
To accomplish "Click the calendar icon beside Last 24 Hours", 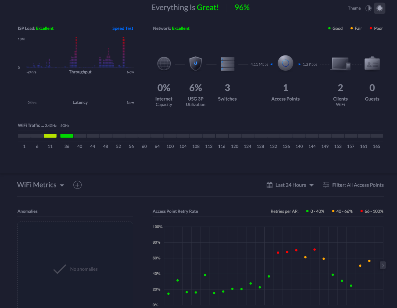I will coord(270,185).
